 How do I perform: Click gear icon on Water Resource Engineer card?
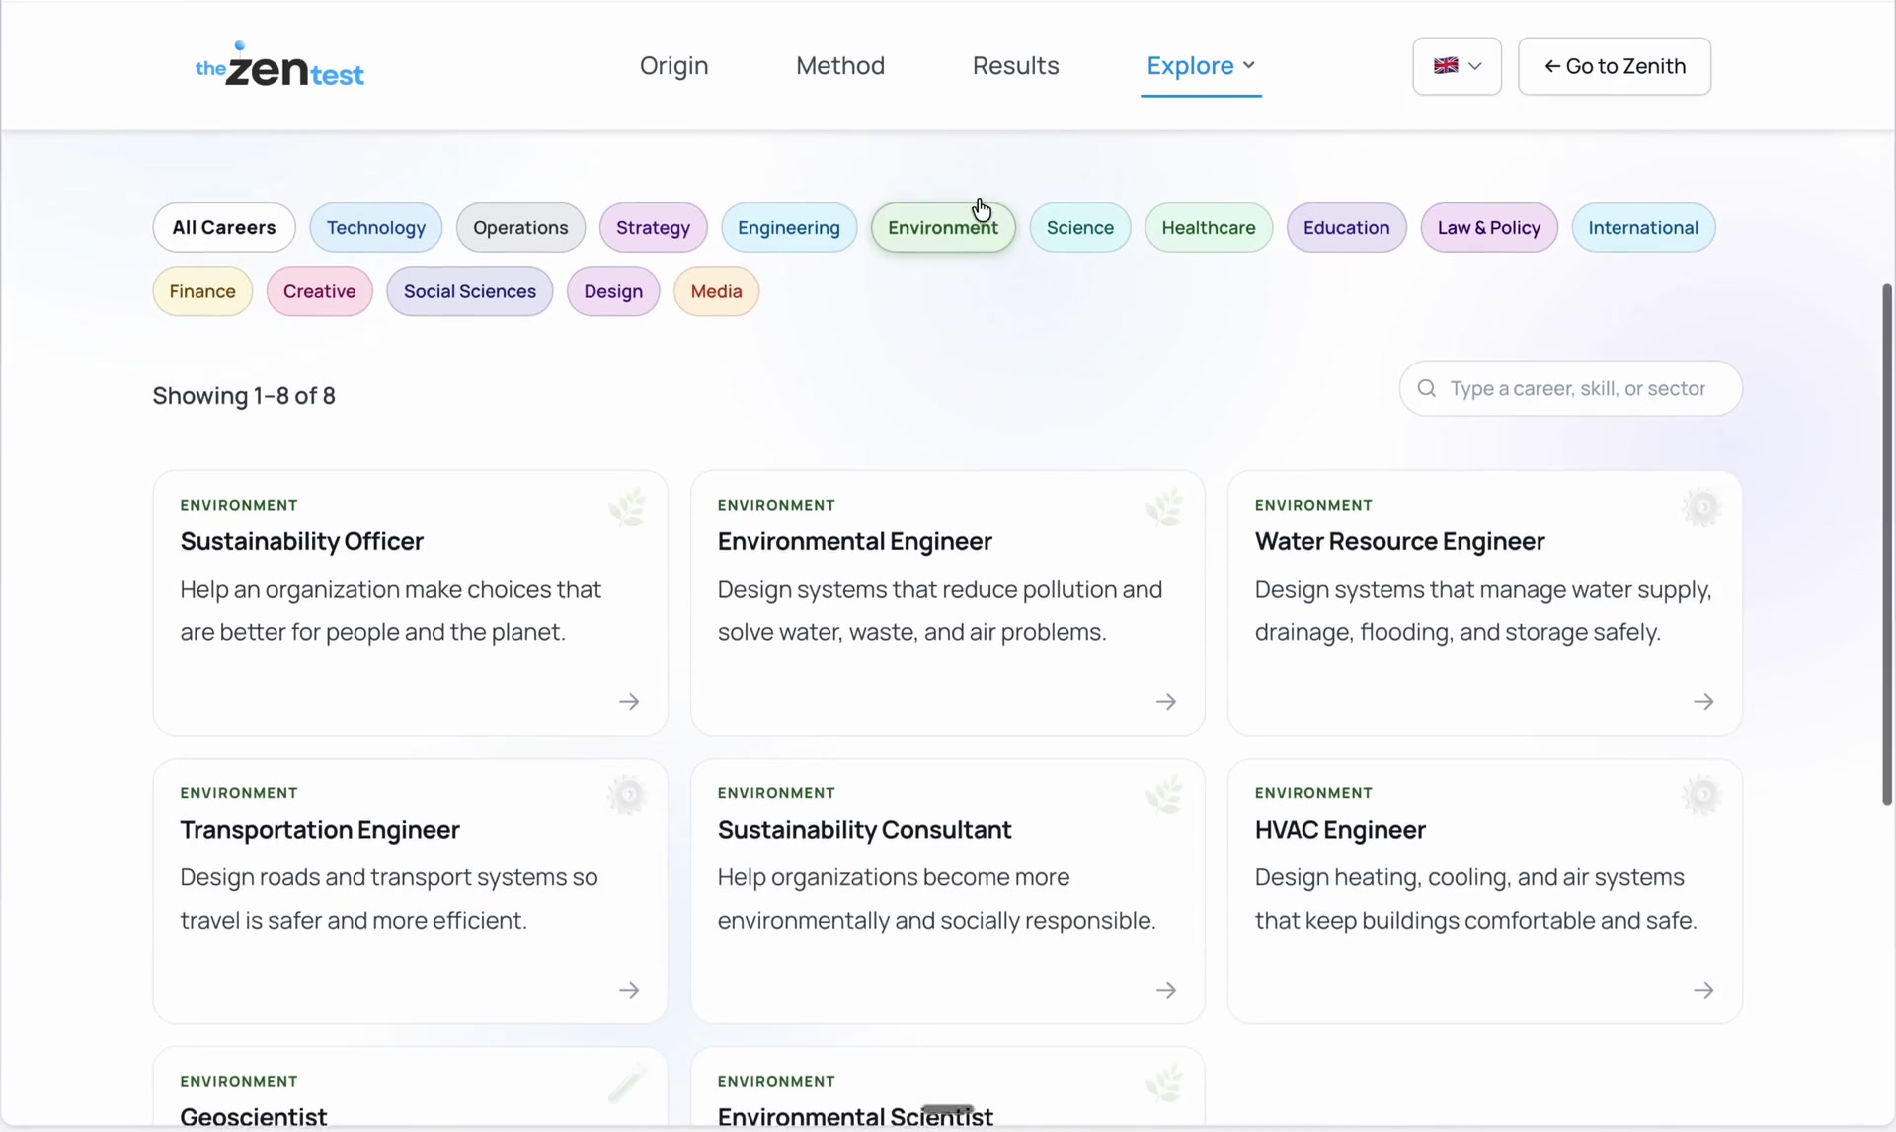coord(1701,508)
